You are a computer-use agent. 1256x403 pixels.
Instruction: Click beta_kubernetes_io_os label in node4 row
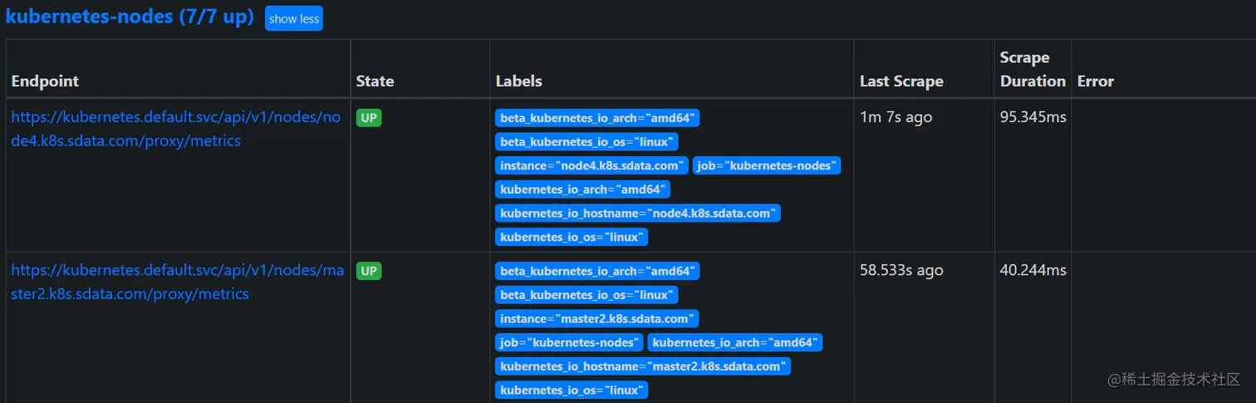(587, 142)
